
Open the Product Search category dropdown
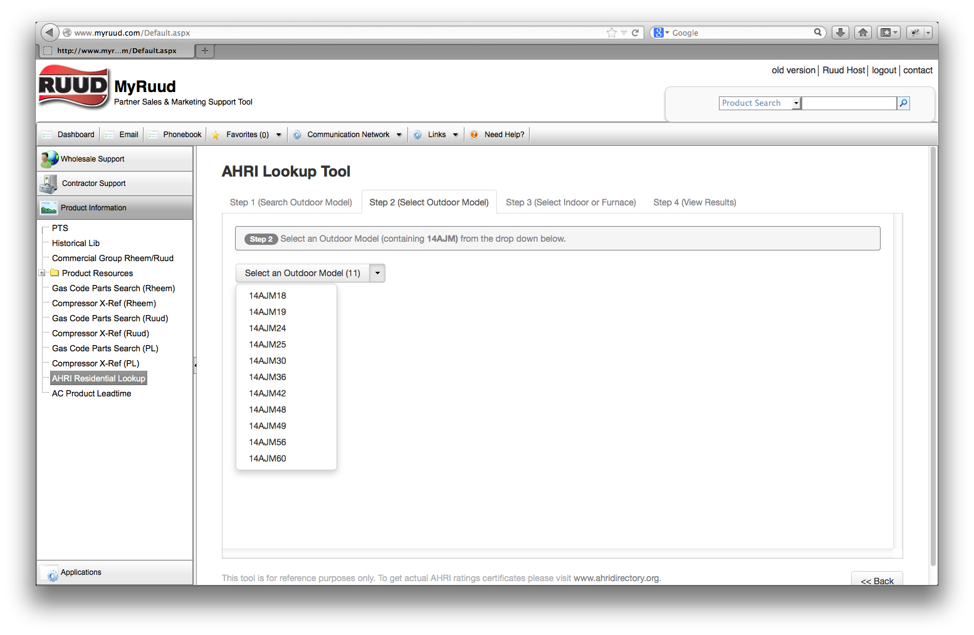[x=795, y=103]
